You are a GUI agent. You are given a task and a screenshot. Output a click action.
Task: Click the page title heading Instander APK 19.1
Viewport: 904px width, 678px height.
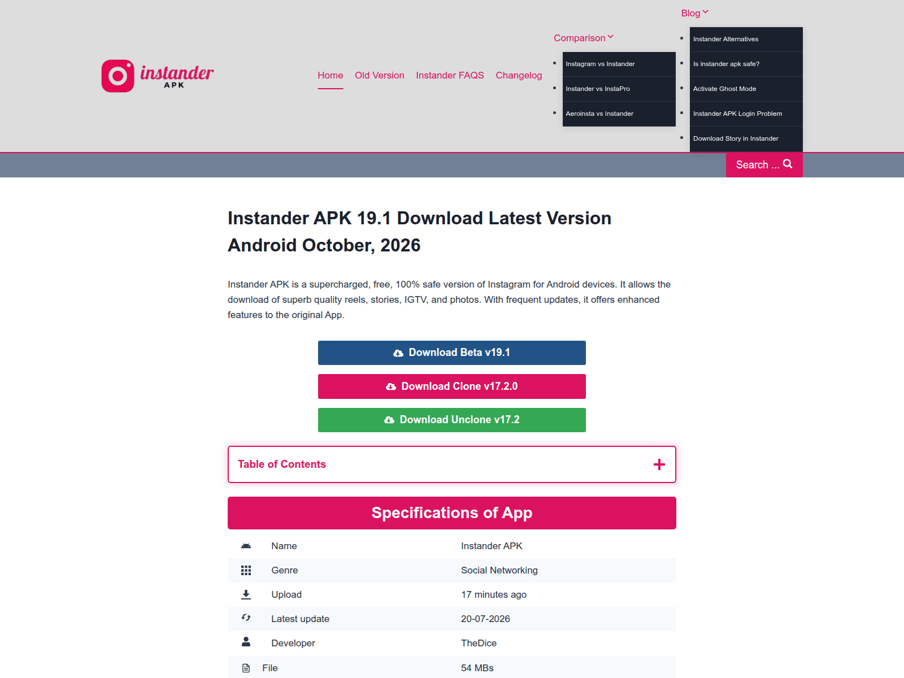click(x=419, y=232)
